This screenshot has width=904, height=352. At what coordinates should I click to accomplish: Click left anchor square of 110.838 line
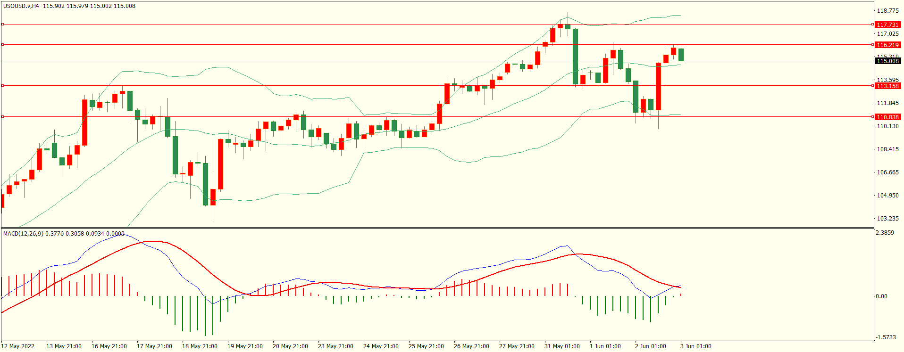[2, 116]
